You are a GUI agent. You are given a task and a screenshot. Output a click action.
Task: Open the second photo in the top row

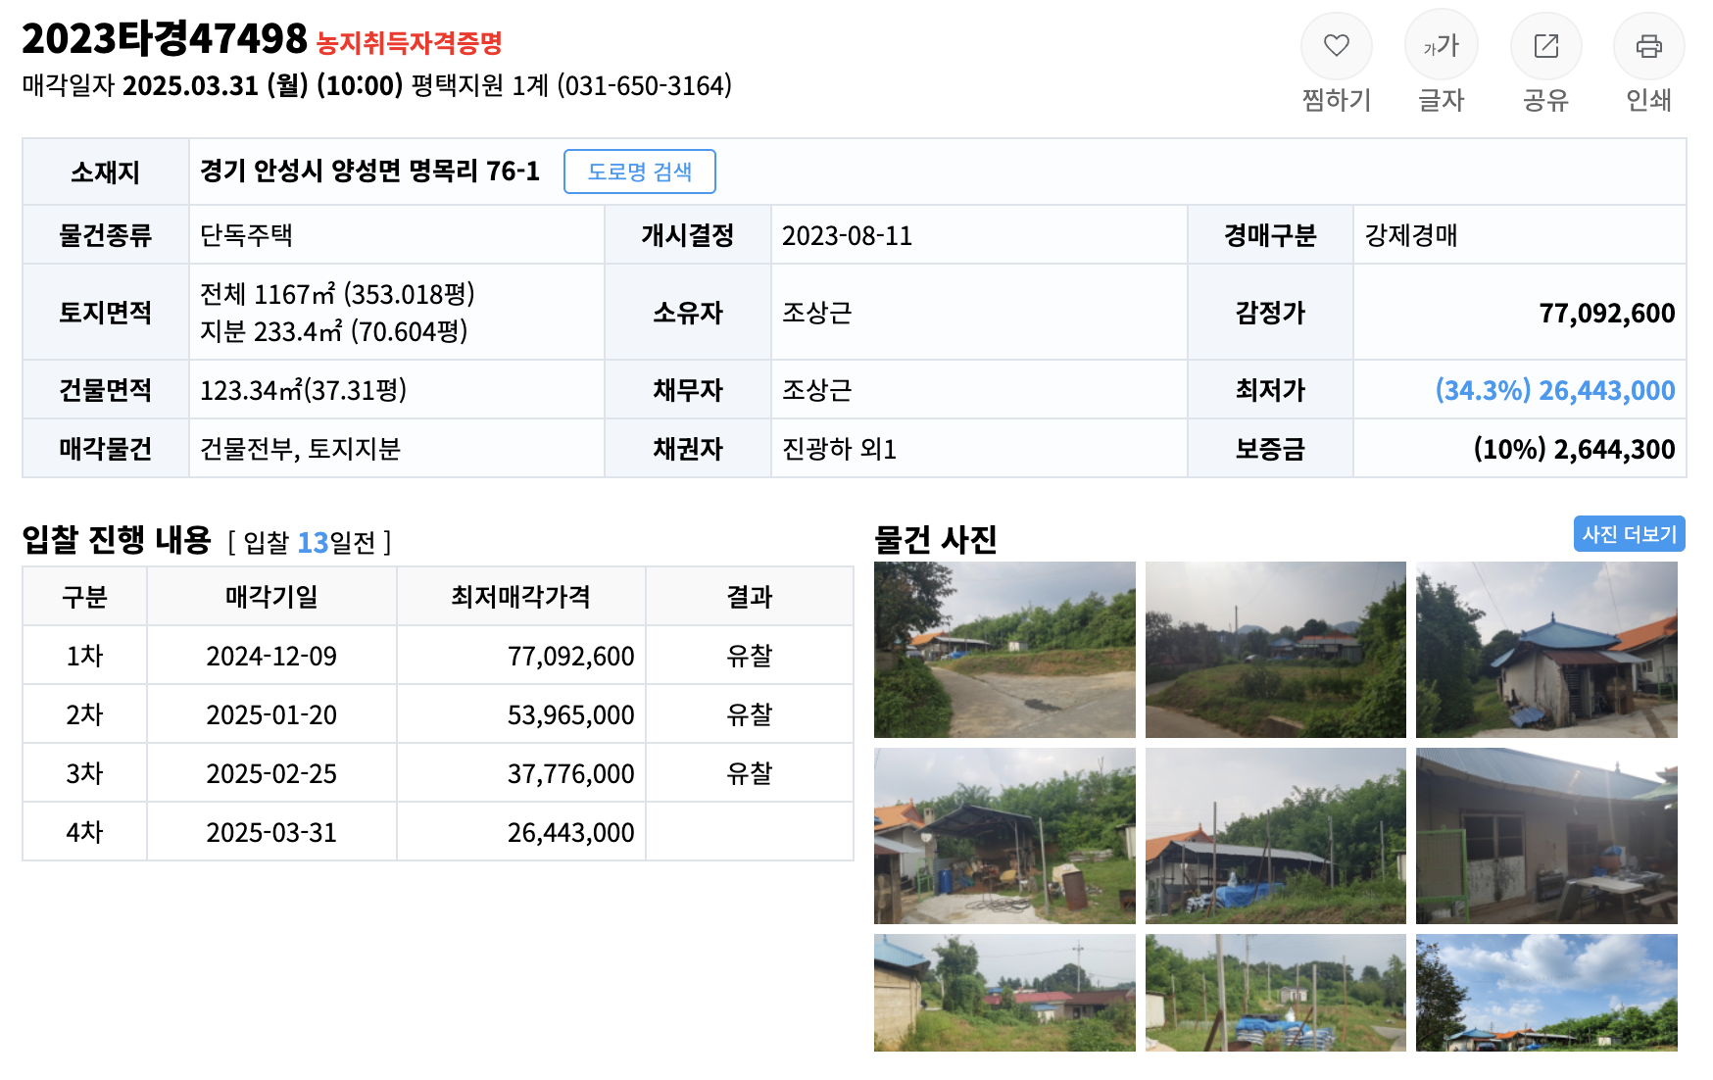(x=1275, y=650)
